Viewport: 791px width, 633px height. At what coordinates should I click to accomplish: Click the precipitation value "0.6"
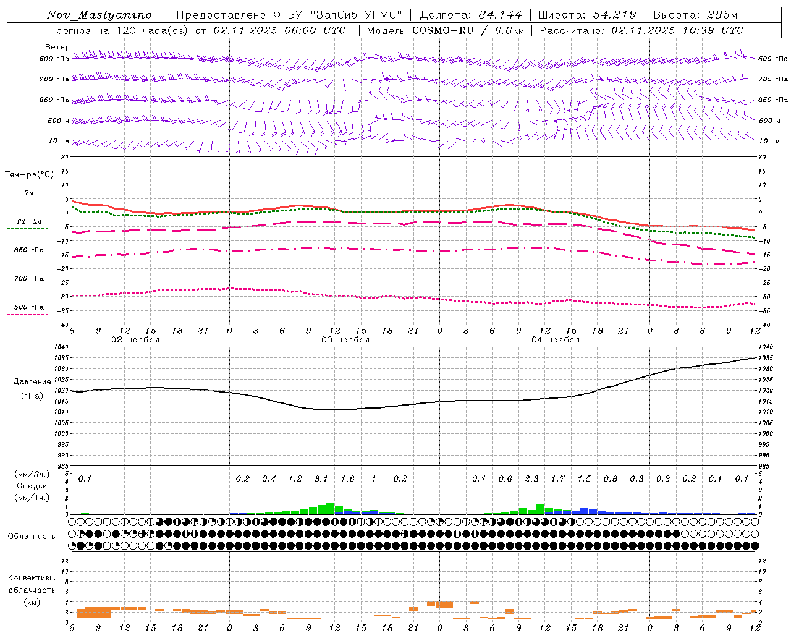coord(505,479)
